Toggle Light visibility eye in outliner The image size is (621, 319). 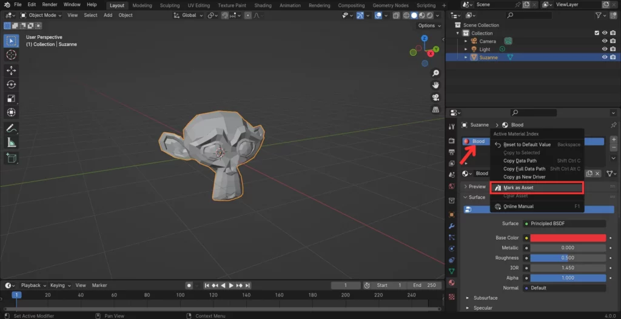pos(605,49)
